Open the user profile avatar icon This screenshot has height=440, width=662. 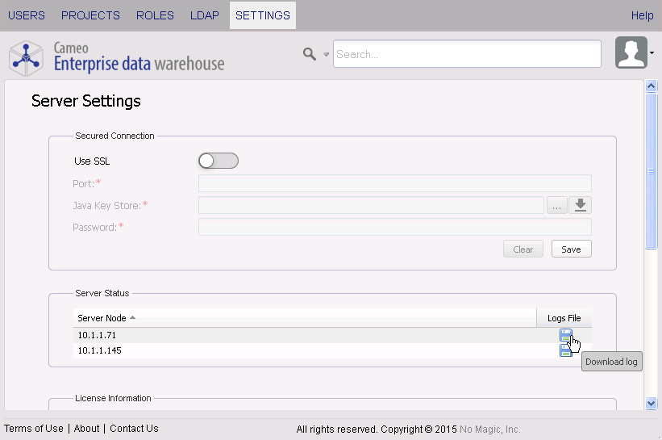click(x=631, y=52)
